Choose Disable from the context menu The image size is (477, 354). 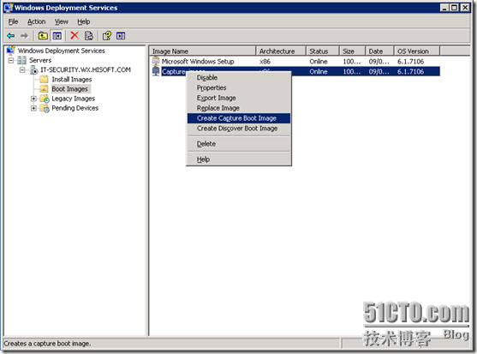pos(239,78)
